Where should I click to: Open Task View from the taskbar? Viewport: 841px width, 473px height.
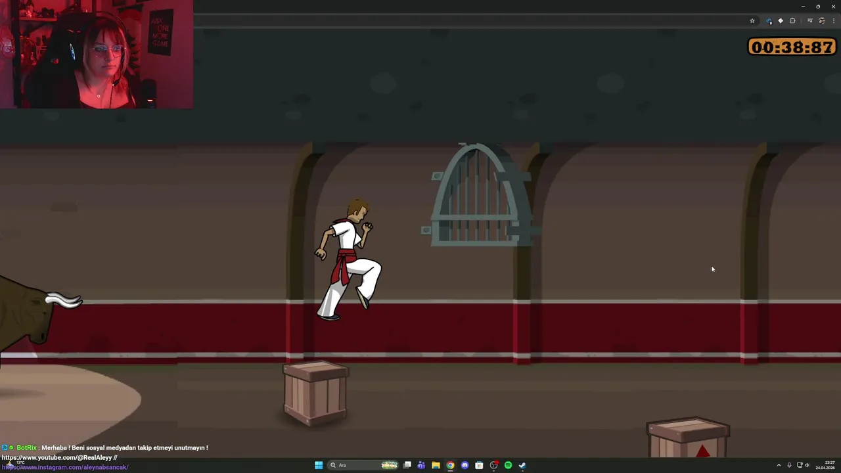tap(407, 465)
